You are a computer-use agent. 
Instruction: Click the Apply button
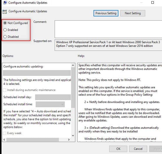point(156,149)
